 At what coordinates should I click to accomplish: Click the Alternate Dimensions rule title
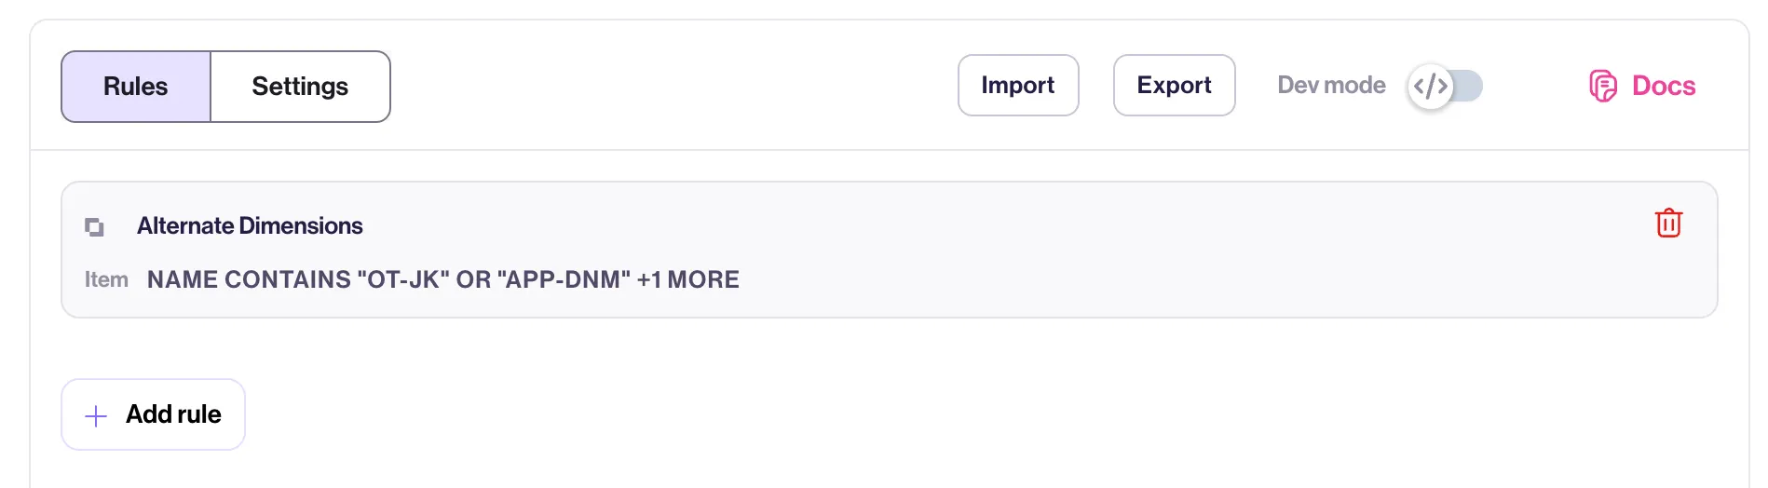click(250, 225)
